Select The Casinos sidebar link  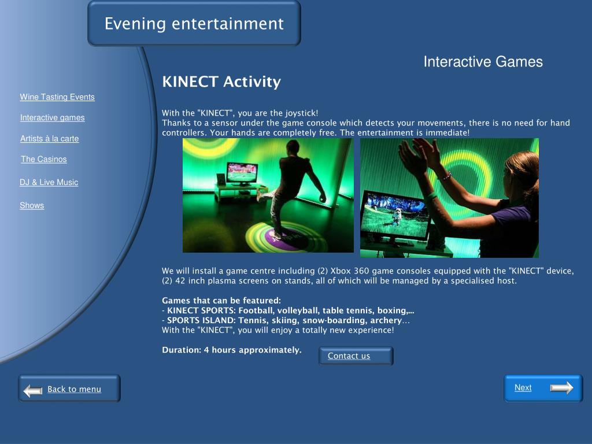pos(44,160)
